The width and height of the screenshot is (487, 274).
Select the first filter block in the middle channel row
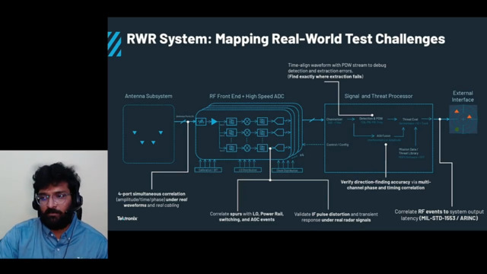coord(231,132)
